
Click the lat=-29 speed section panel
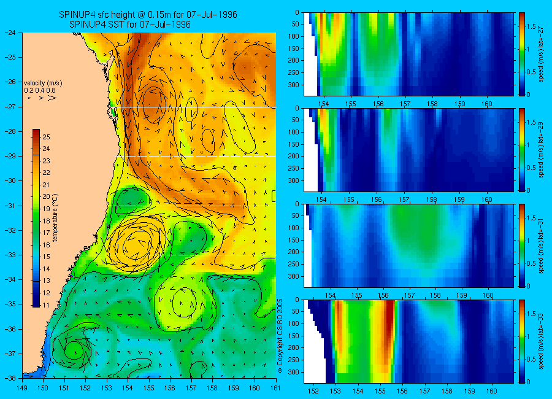coord(408,150)
